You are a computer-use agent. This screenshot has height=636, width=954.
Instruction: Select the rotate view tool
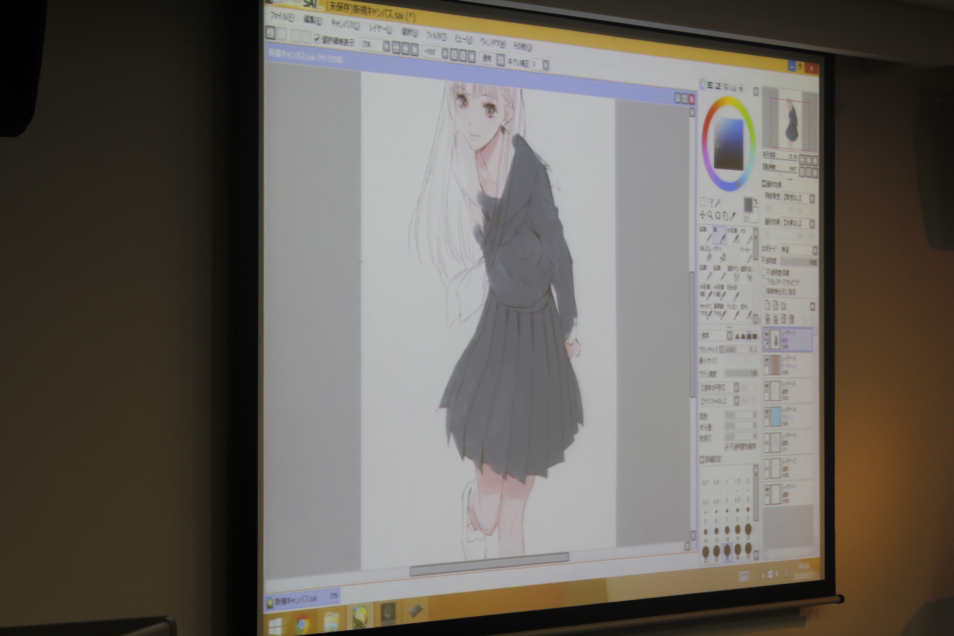717,215
